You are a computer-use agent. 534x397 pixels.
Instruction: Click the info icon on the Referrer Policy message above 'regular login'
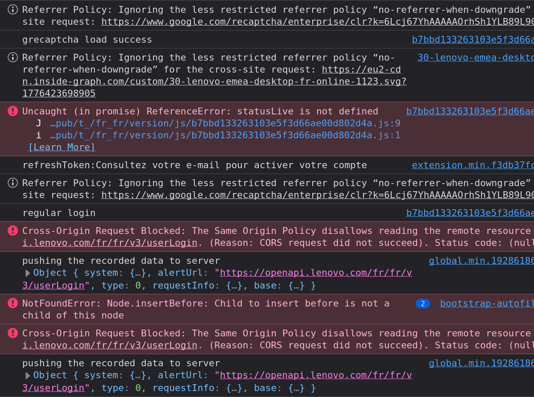[x=13, y=183]
